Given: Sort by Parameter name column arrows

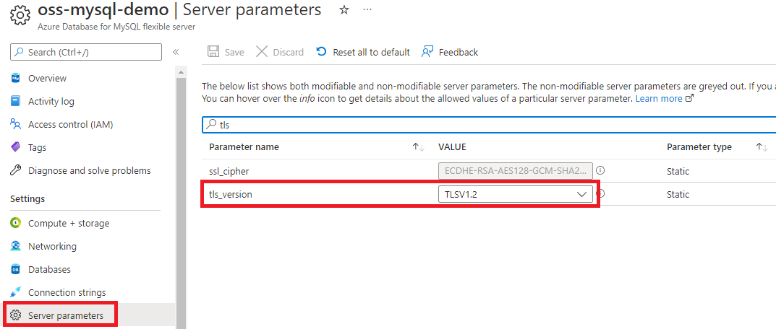Looking at the screenshot, I should click(x=419, y=147).
